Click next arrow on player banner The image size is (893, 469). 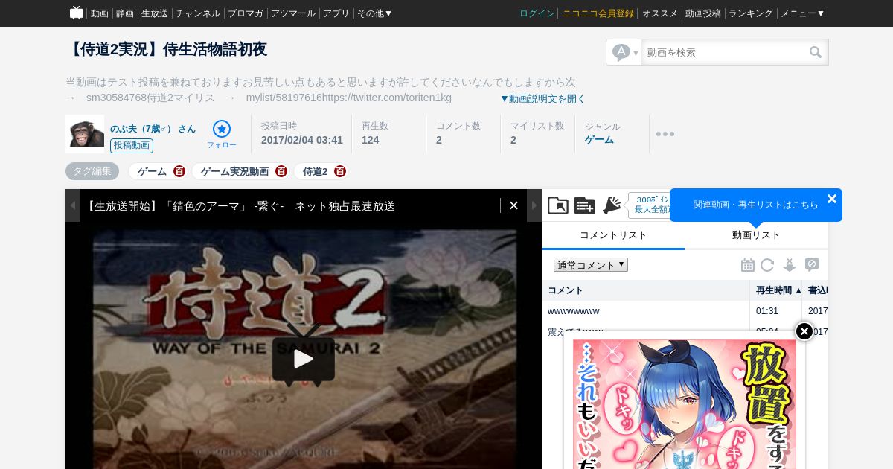click(534, 205)
